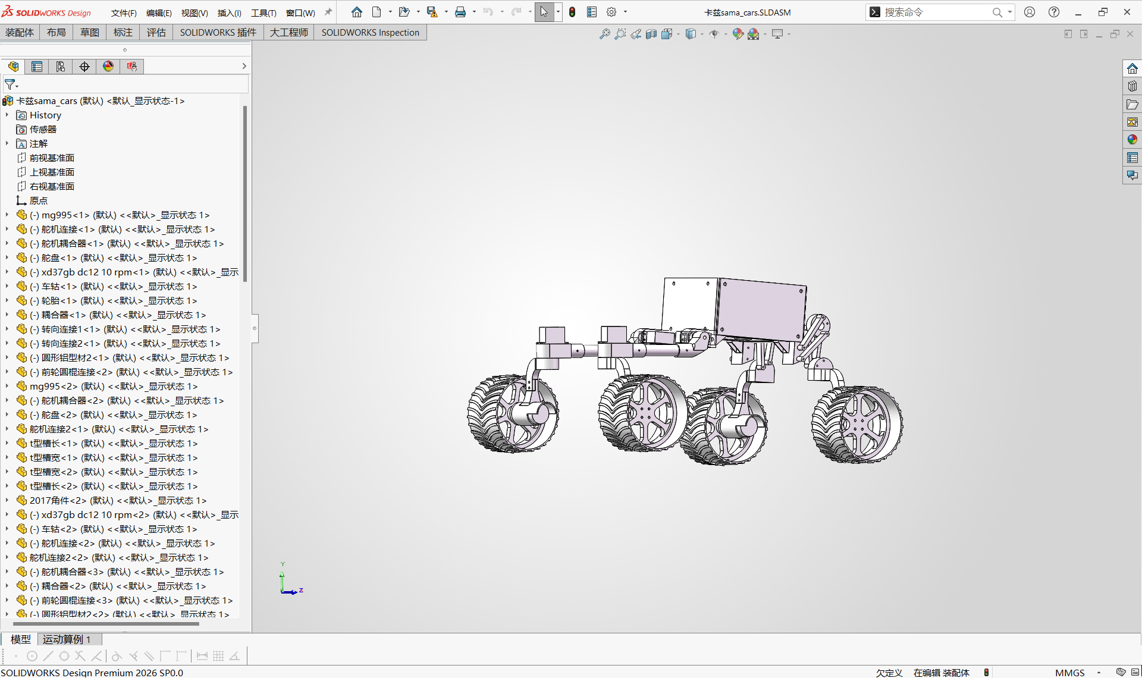Expand the History folder
Viewport: 1142px width, 678px height.
pos(7,115)
